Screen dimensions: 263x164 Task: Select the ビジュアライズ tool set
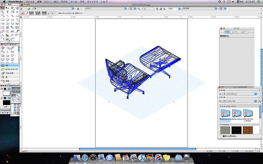point(10,69)
